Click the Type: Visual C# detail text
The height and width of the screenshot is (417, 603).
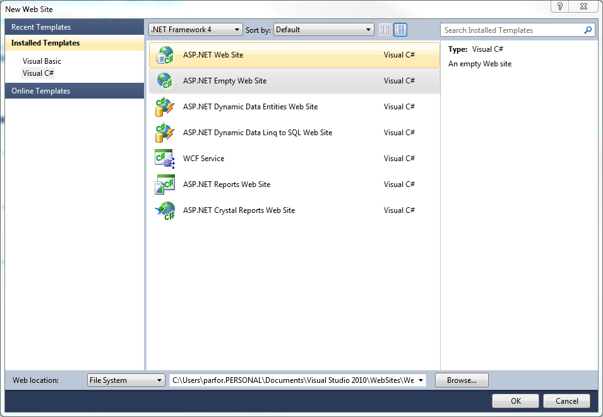click(x=475, y=49)
